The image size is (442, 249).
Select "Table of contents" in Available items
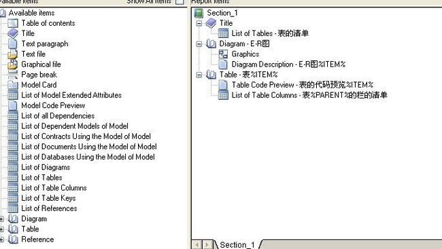point(48,23)
